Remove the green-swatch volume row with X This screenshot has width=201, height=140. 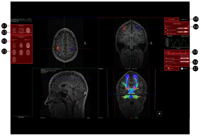188,32
